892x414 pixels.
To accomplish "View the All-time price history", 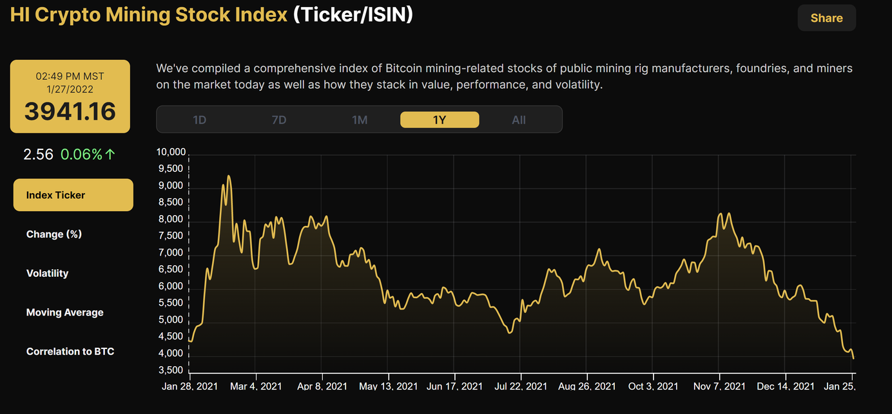I will [x=519, y=119].
